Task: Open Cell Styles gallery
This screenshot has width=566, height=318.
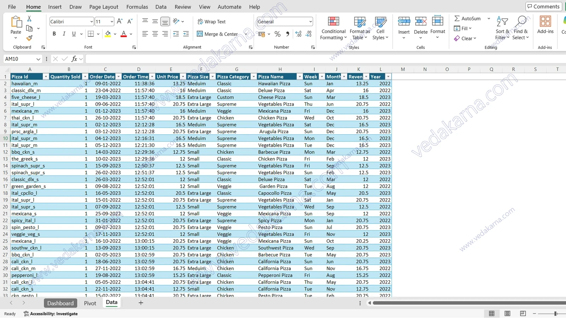Action: 380,28
